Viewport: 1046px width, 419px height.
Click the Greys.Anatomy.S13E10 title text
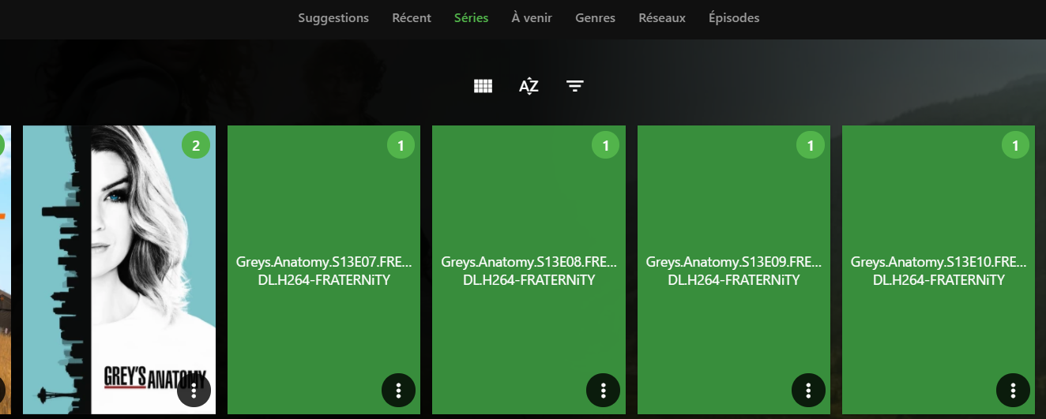tap(939, 262)
